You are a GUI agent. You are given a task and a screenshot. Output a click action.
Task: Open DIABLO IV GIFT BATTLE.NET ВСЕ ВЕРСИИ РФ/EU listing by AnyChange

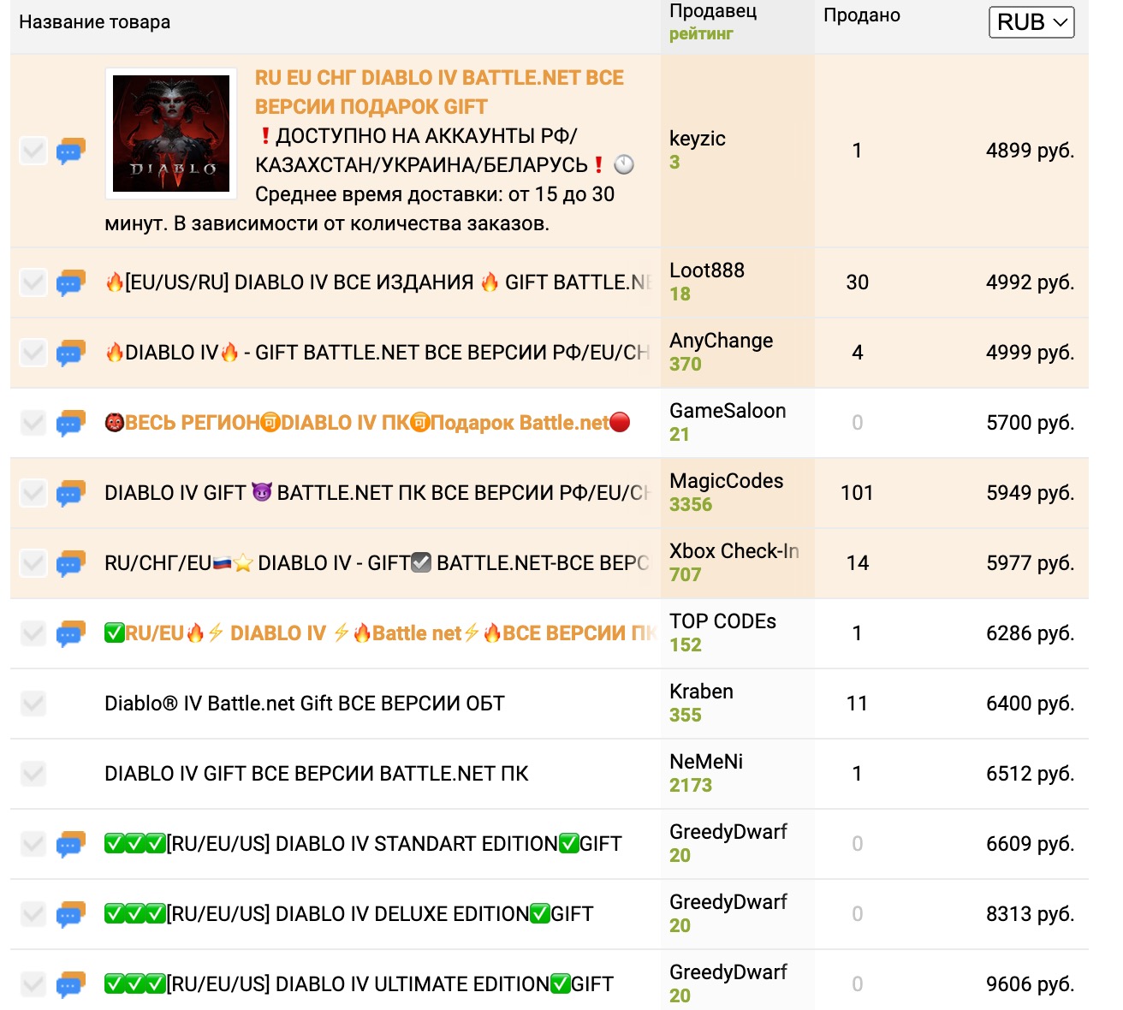point(377,353)
